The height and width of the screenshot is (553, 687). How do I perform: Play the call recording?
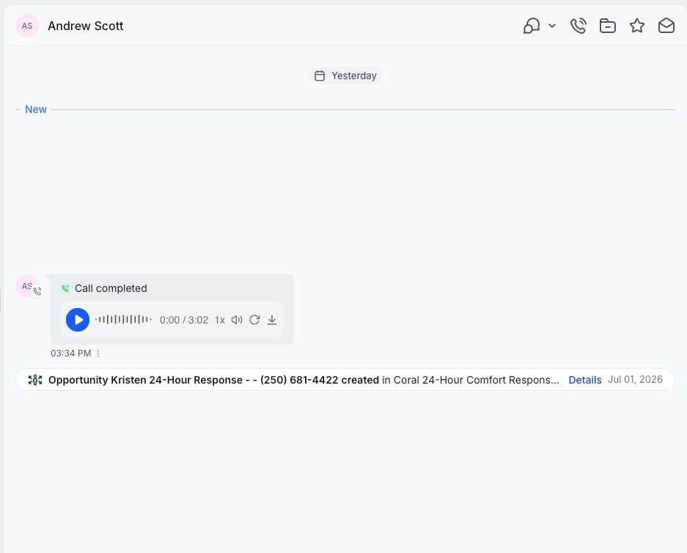coord(78,320)
